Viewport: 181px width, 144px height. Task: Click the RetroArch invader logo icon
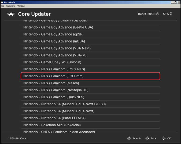click(x=11, y=14)
